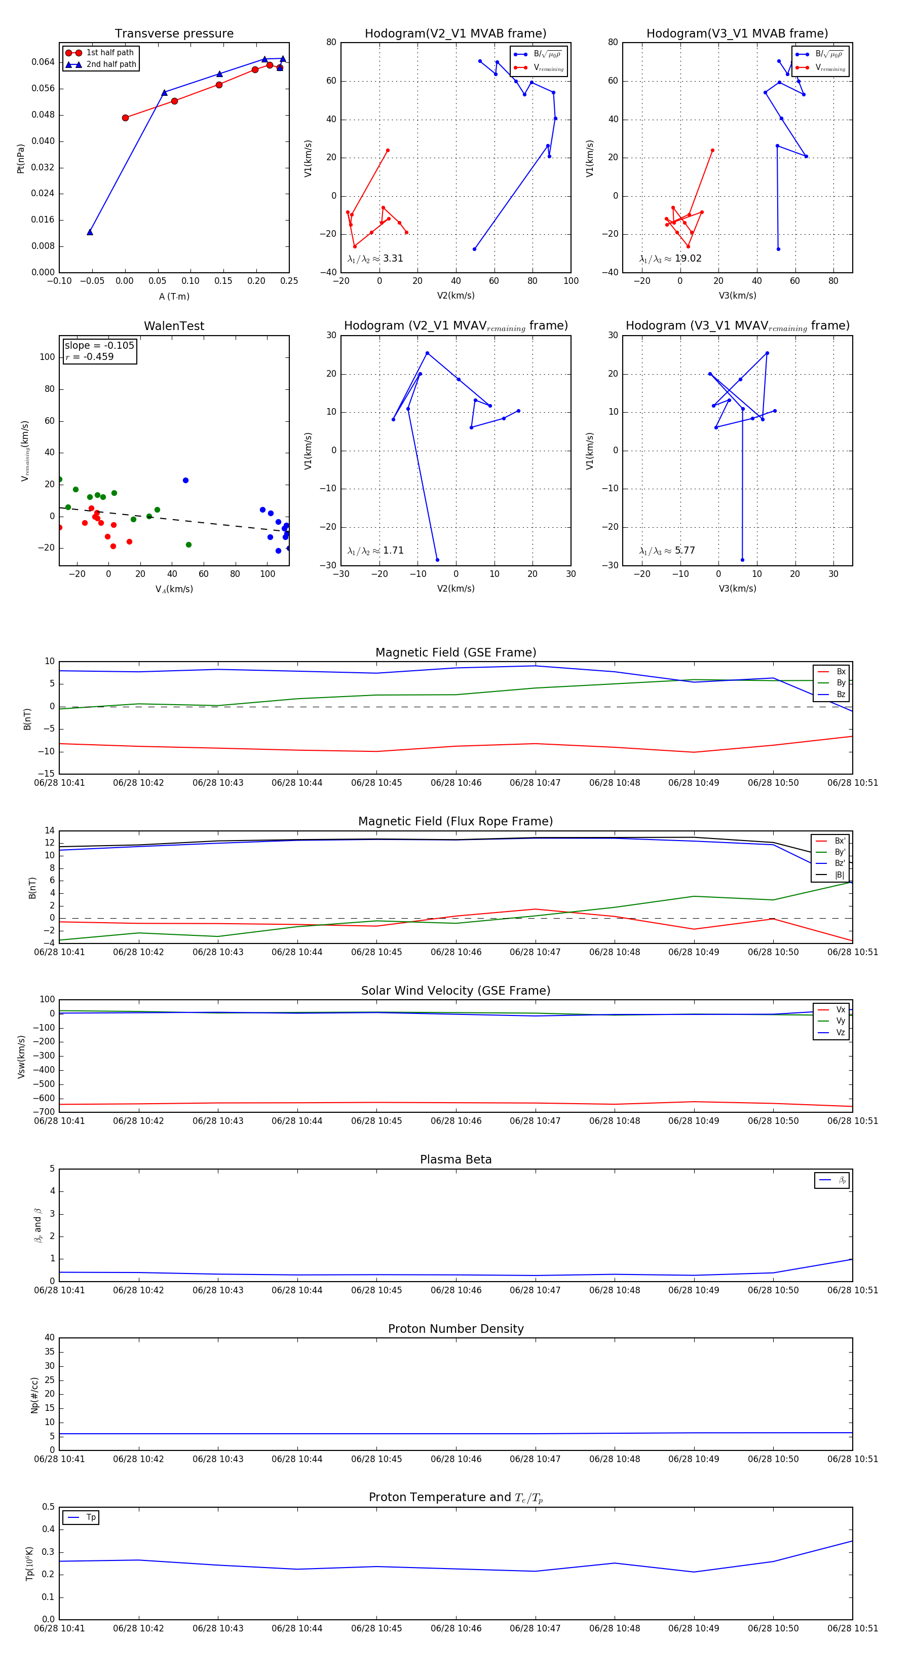912x1673 pixels.
Task: Click the 'Np(#/cc)' y-axis label
Action: tap(35, 1395)
